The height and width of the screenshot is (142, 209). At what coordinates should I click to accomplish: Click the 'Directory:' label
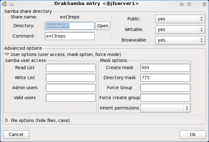[x=24, y=26]
